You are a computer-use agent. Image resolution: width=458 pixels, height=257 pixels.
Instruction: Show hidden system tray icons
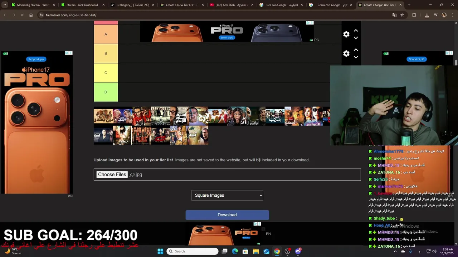(x=395, y=251)
